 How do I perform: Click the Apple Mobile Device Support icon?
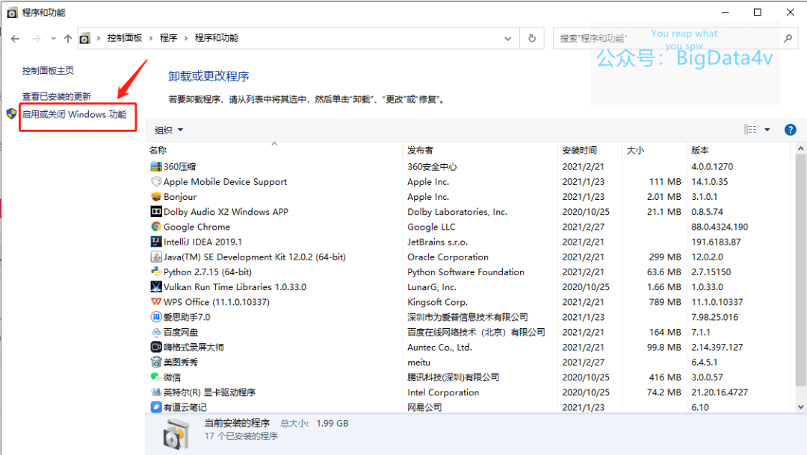pyautogui.click(x=156, y=181)
